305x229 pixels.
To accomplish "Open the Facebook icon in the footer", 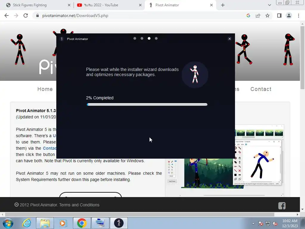I will (282, 206).
